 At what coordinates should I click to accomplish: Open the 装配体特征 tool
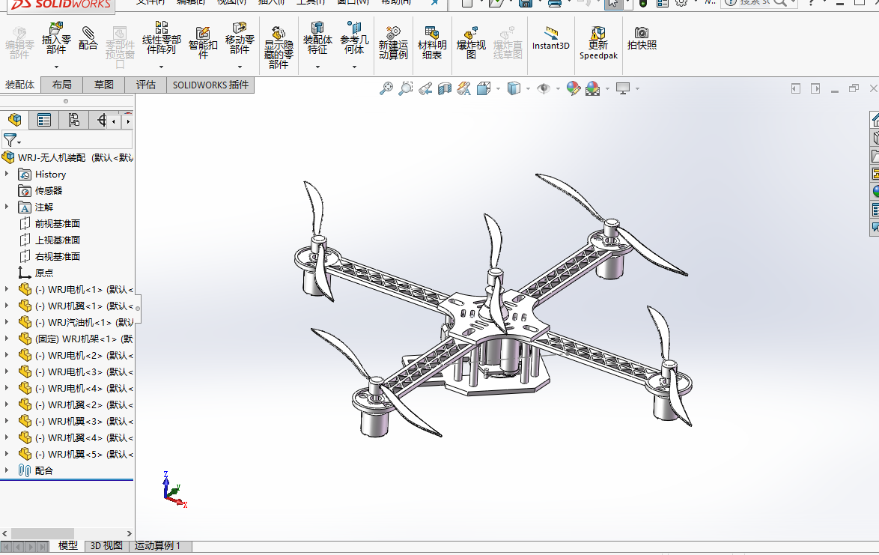(x=317, y=38)
